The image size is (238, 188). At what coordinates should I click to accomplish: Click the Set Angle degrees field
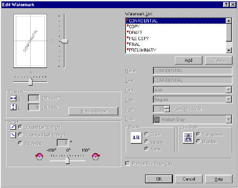(63, 143)
